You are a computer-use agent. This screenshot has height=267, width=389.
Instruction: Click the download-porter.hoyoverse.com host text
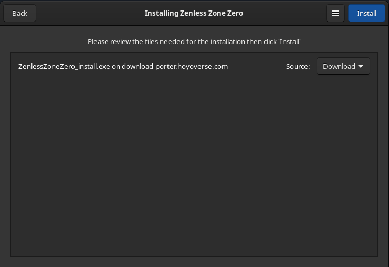pos(175,67)
